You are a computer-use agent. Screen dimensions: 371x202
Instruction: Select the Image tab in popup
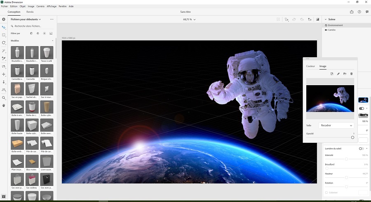coord(323,66)
